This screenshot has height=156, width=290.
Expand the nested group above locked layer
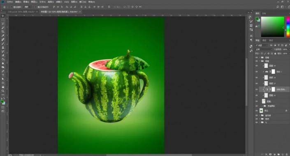[x=262, y=106]
